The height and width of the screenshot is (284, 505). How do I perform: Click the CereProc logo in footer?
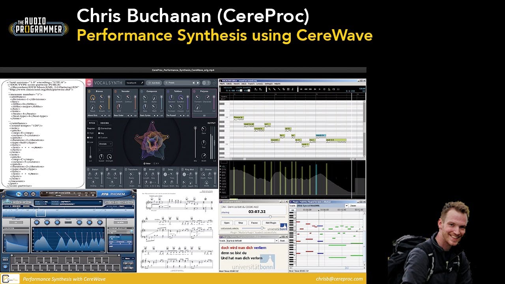tap(10, 279)
